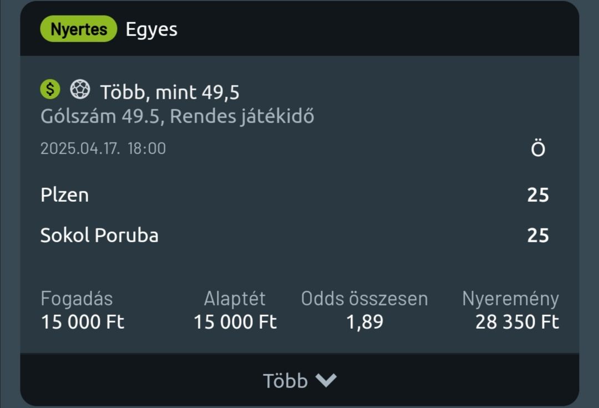Select the Egyes bet type label
Screen dimensions: 599x408
point(151,29)
